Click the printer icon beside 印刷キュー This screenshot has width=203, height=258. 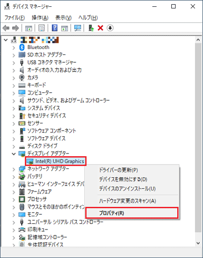tap(22, 230)
